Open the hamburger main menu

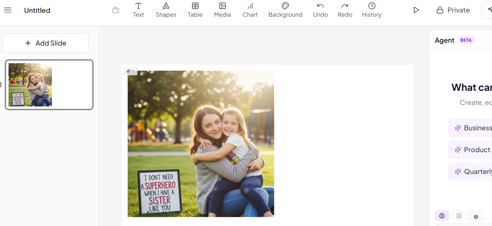8,10
